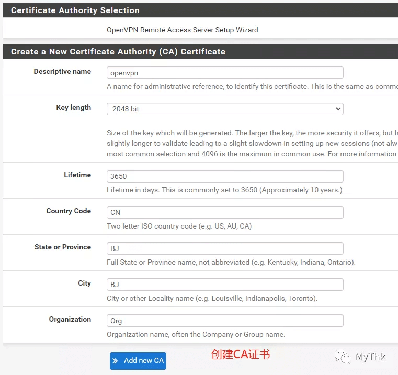Screen dimensions: 398x375
Task: Click the Descriptive name field containing openvpn
Action: click(225, 73)
